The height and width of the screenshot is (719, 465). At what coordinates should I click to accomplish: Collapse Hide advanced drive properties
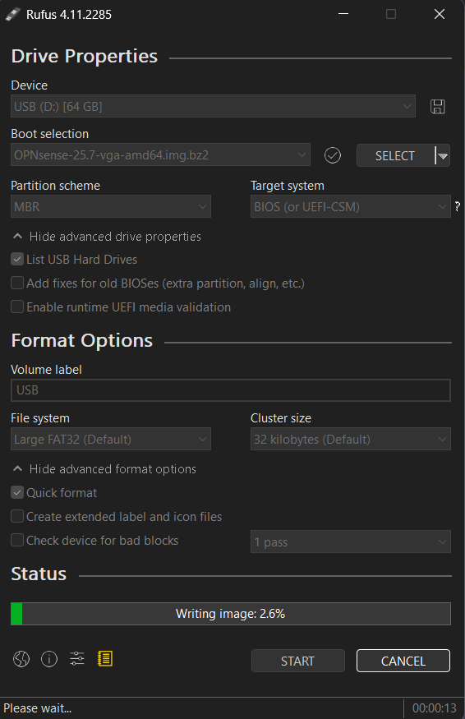pyautogui.click(x=106, y=237)
